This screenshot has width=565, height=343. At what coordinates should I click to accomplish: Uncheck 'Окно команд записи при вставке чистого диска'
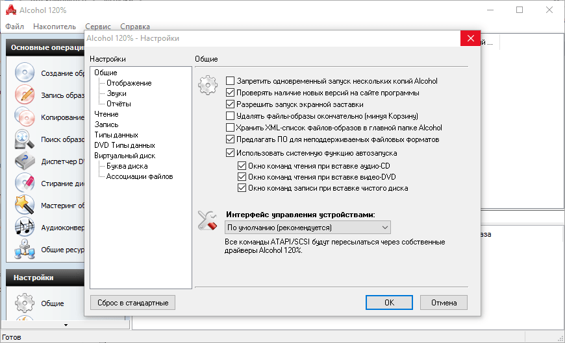[242, 188]
